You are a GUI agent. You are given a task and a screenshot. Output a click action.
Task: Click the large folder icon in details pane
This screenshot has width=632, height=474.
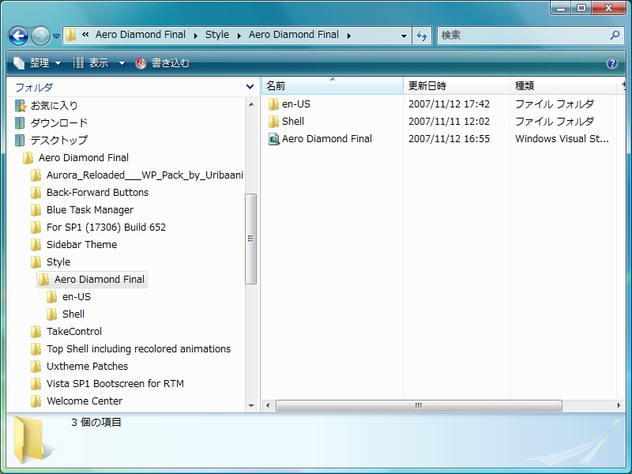click(x=29, y=440)
